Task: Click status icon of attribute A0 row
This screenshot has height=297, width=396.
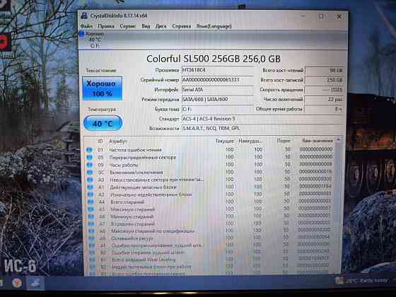Action: pos(91,180)
